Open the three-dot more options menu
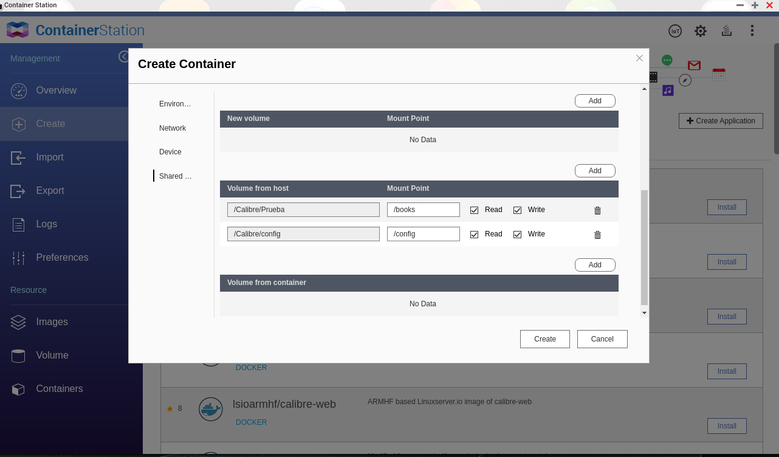Screen dimensions: 779x457 click(x=752, y=31)
